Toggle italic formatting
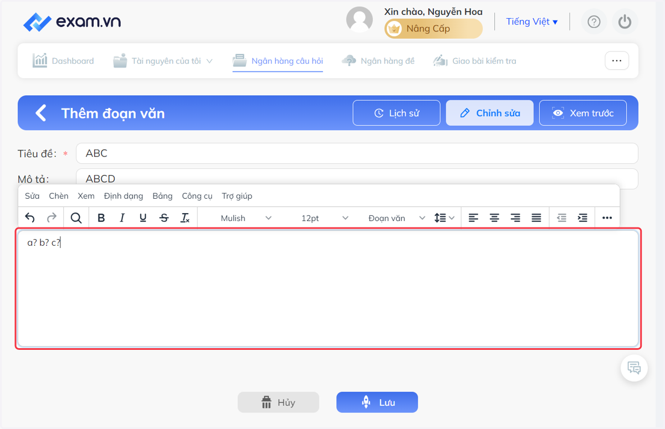 click(122, 218)
